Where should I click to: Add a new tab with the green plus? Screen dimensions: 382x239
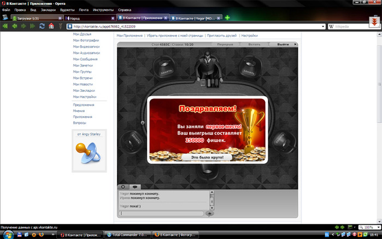[227, 18]
